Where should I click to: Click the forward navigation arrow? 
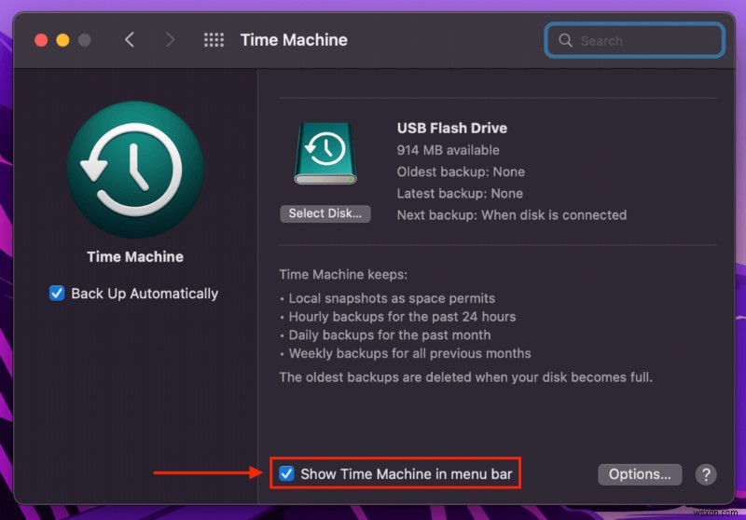(x=170, y=40)
